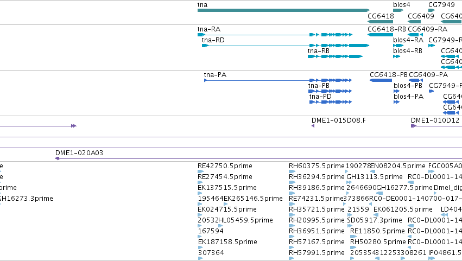
Task: Click the RE42750.5prime EST marker
Action: 200,171
